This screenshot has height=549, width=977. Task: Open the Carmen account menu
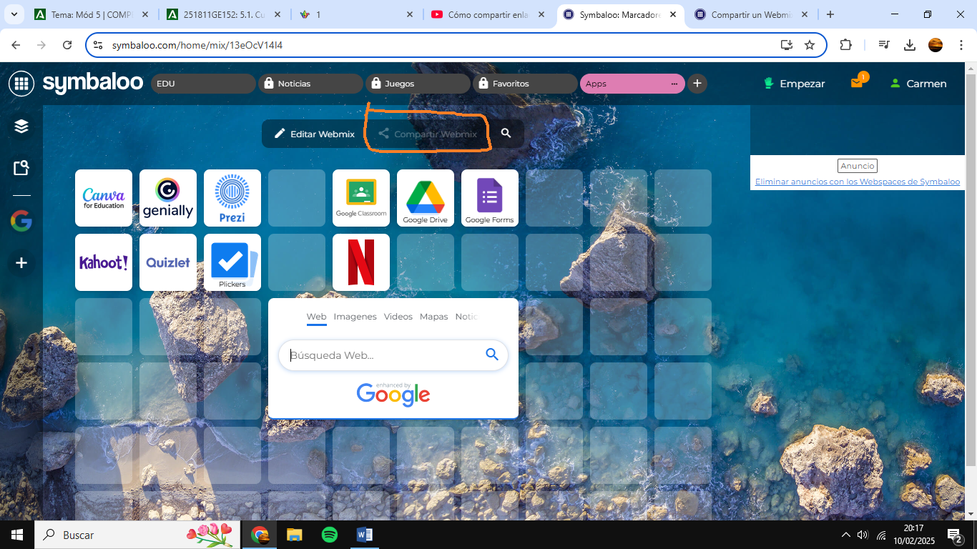tap(918, 84)
